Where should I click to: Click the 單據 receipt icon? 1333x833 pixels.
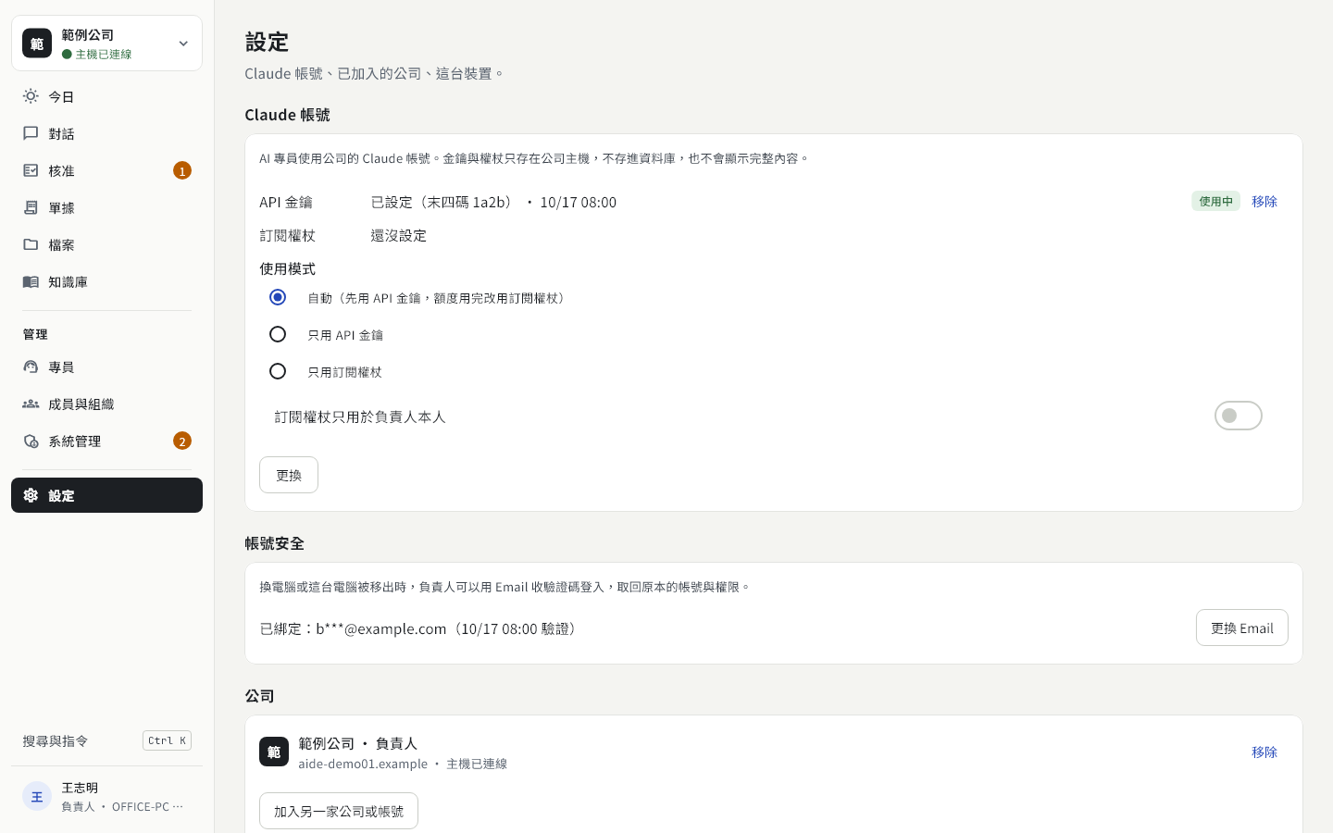[x=31, y=207]
